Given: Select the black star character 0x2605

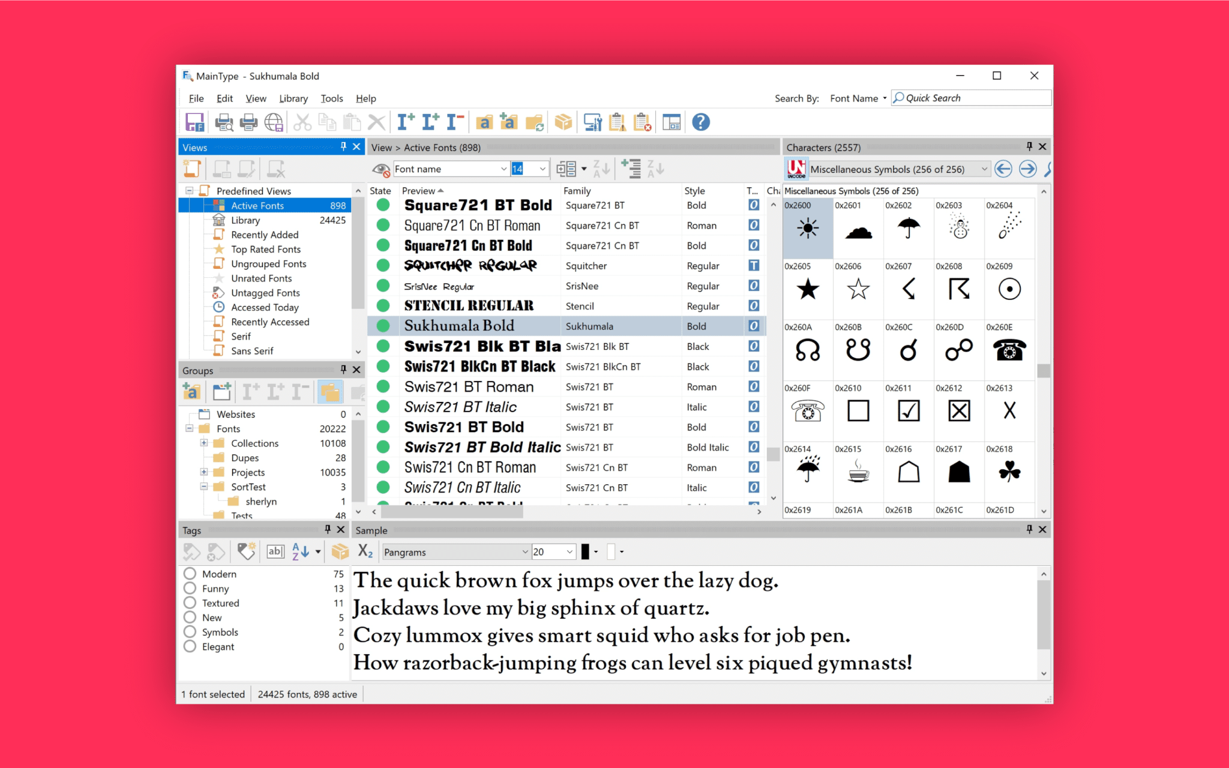Looking at the screenshot, I should (808, 289).
